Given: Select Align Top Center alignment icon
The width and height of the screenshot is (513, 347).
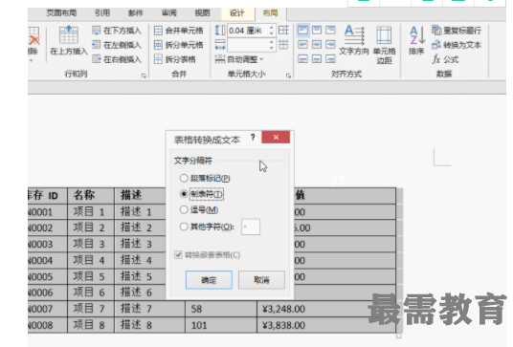Looking at the screenshot, I should pos(317,31).
